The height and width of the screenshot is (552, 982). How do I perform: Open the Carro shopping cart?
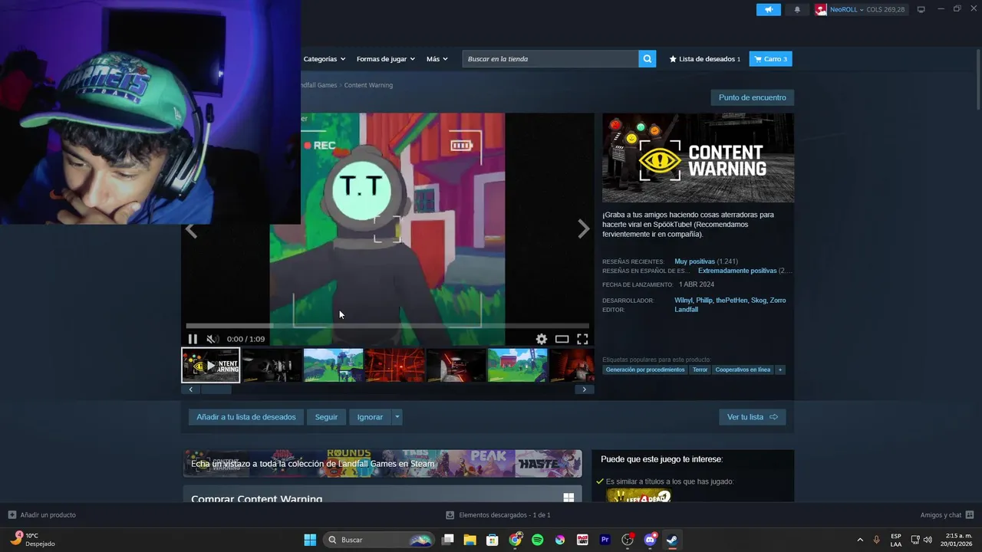[770, 59]
